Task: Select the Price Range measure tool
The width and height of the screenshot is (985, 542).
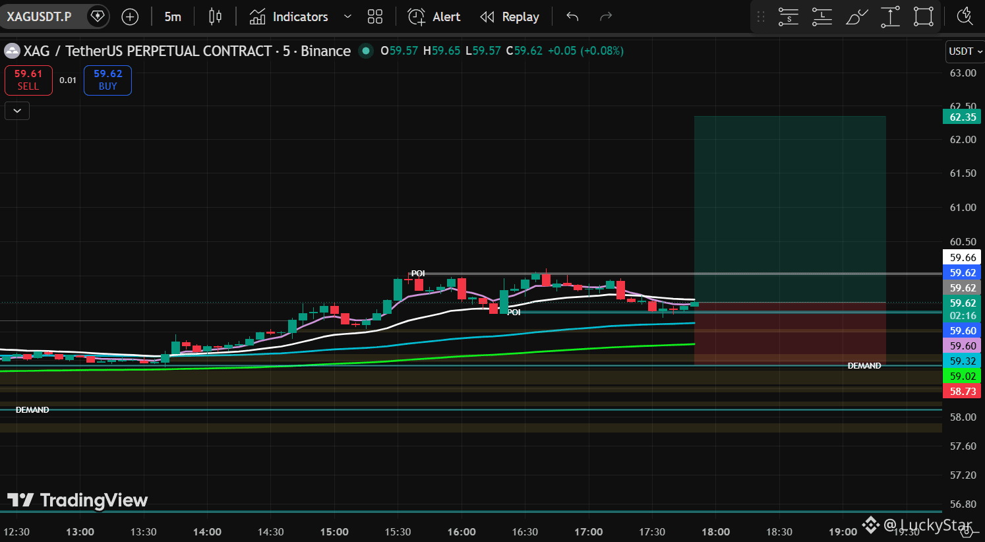Action: [x=890, y=16]
